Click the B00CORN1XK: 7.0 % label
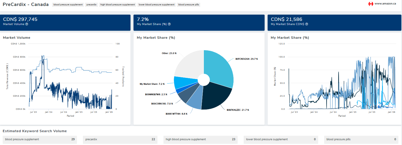This screenshot has height=145, width=402. (x=162, y=104)
